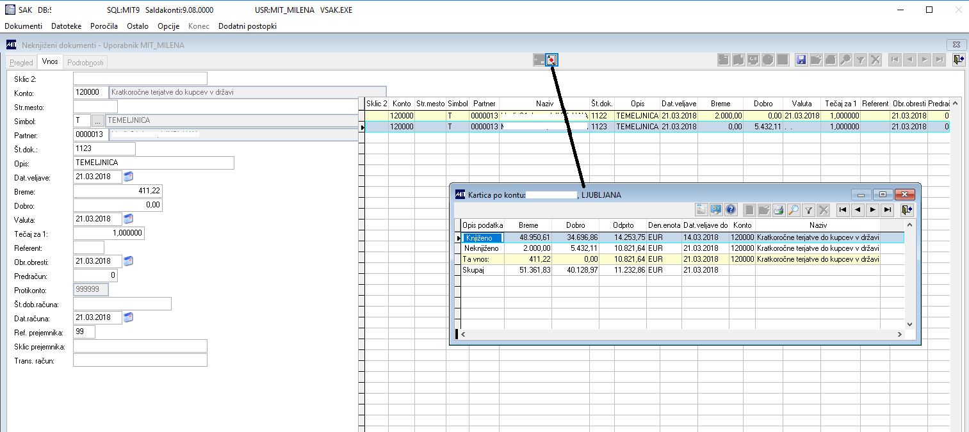Screen dimensions: 969x432
Task: Open the calendar picker next to Dat.računa
Action: (x=128, y=317)
